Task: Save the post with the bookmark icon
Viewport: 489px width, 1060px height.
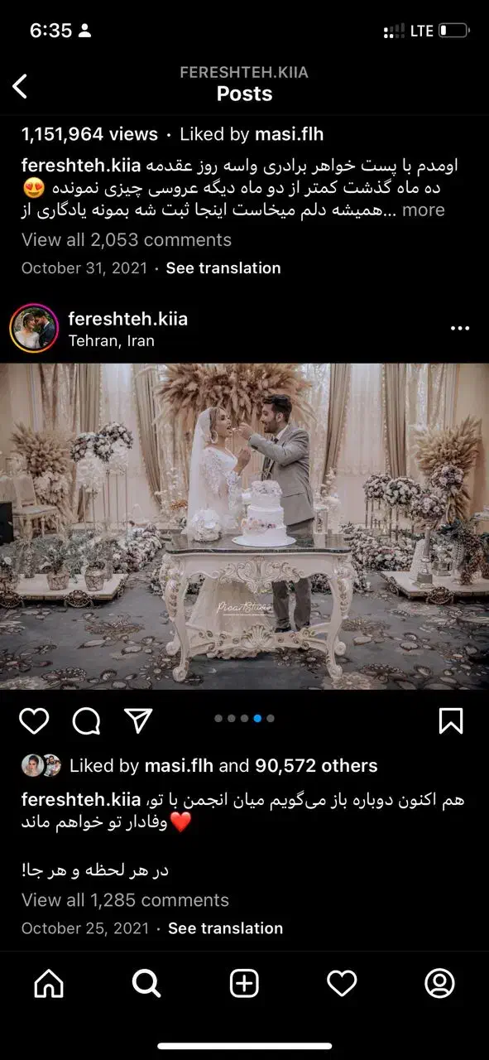Action: (x=451, y=721)
